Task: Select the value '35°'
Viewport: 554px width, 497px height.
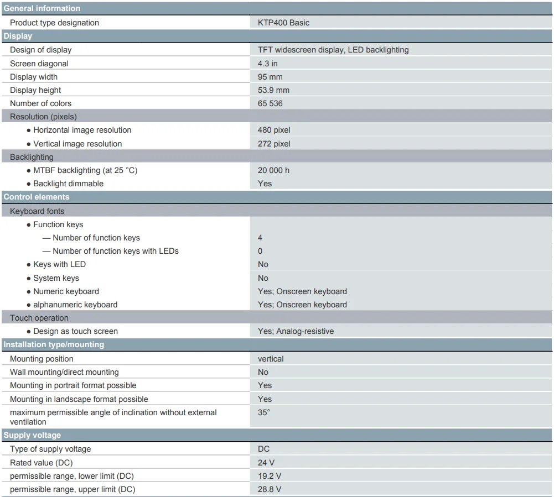Action: 264,412
